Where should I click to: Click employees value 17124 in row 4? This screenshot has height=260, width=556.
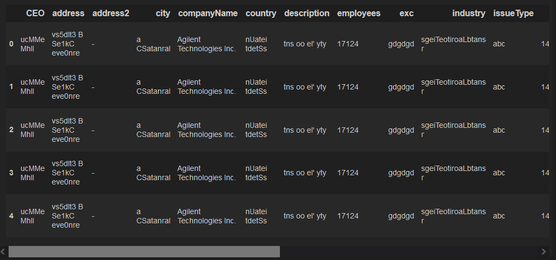pos(348,216)
